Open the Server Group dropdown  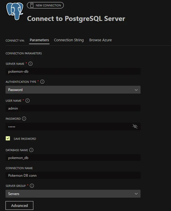(x=73, y=194)
